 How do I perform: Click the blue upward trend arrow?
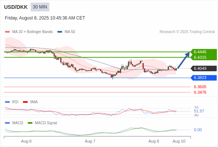[184, 60]
